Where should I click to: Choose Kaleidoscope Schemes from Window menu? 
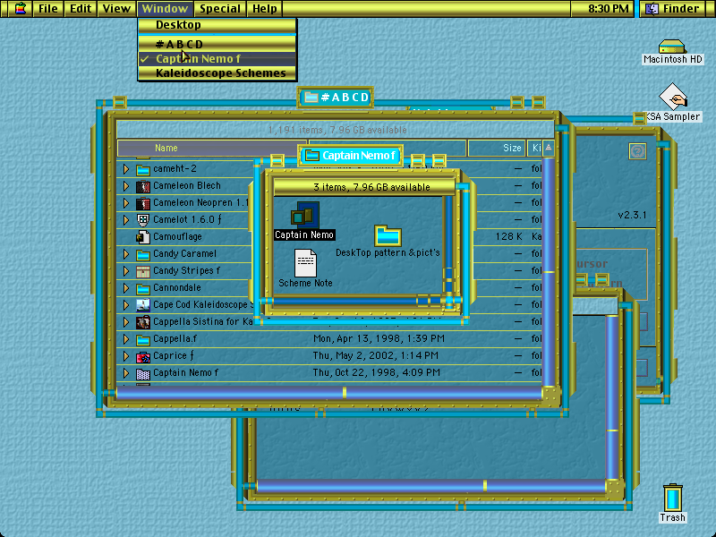coord(217,73)
